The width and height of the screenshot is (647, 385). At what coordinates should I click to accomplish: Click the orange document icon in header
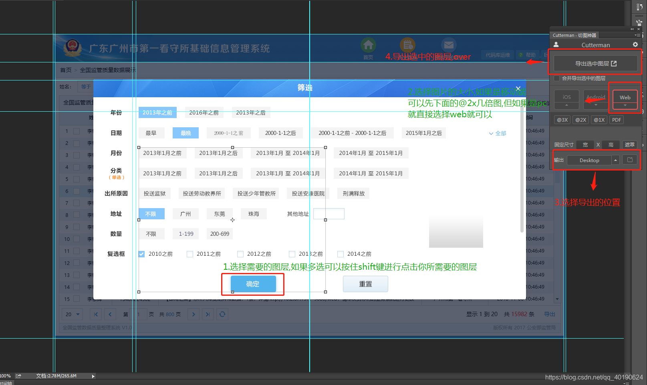point(407,45)
